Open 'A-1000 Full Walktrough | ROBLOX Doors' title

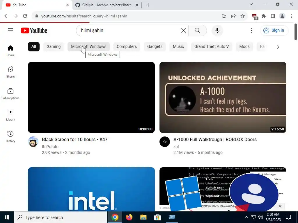coord(215,140)
